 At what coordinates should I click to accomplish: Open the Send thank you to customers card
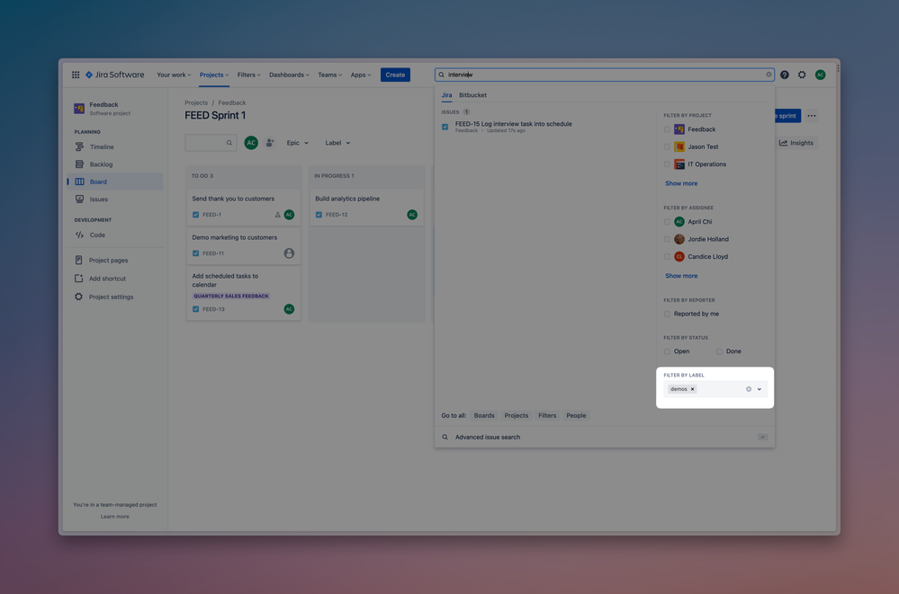pos(243,206)
